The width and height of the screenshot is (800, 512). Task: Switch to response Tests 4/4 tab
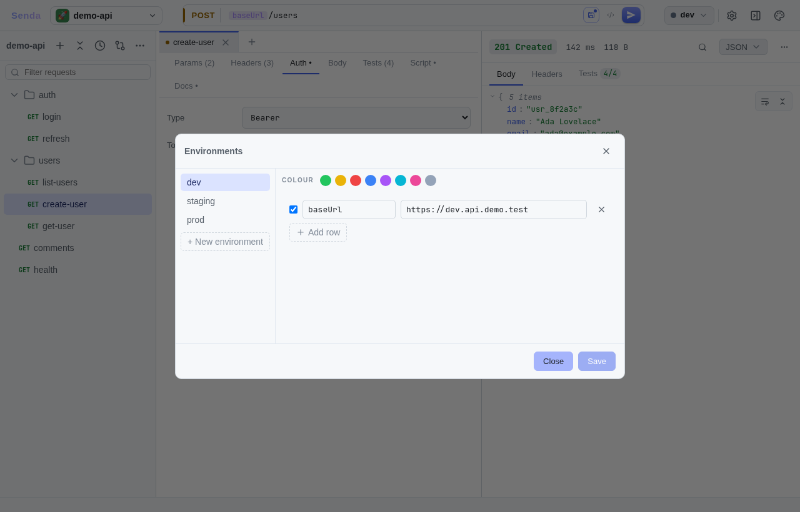pos(599,74)
